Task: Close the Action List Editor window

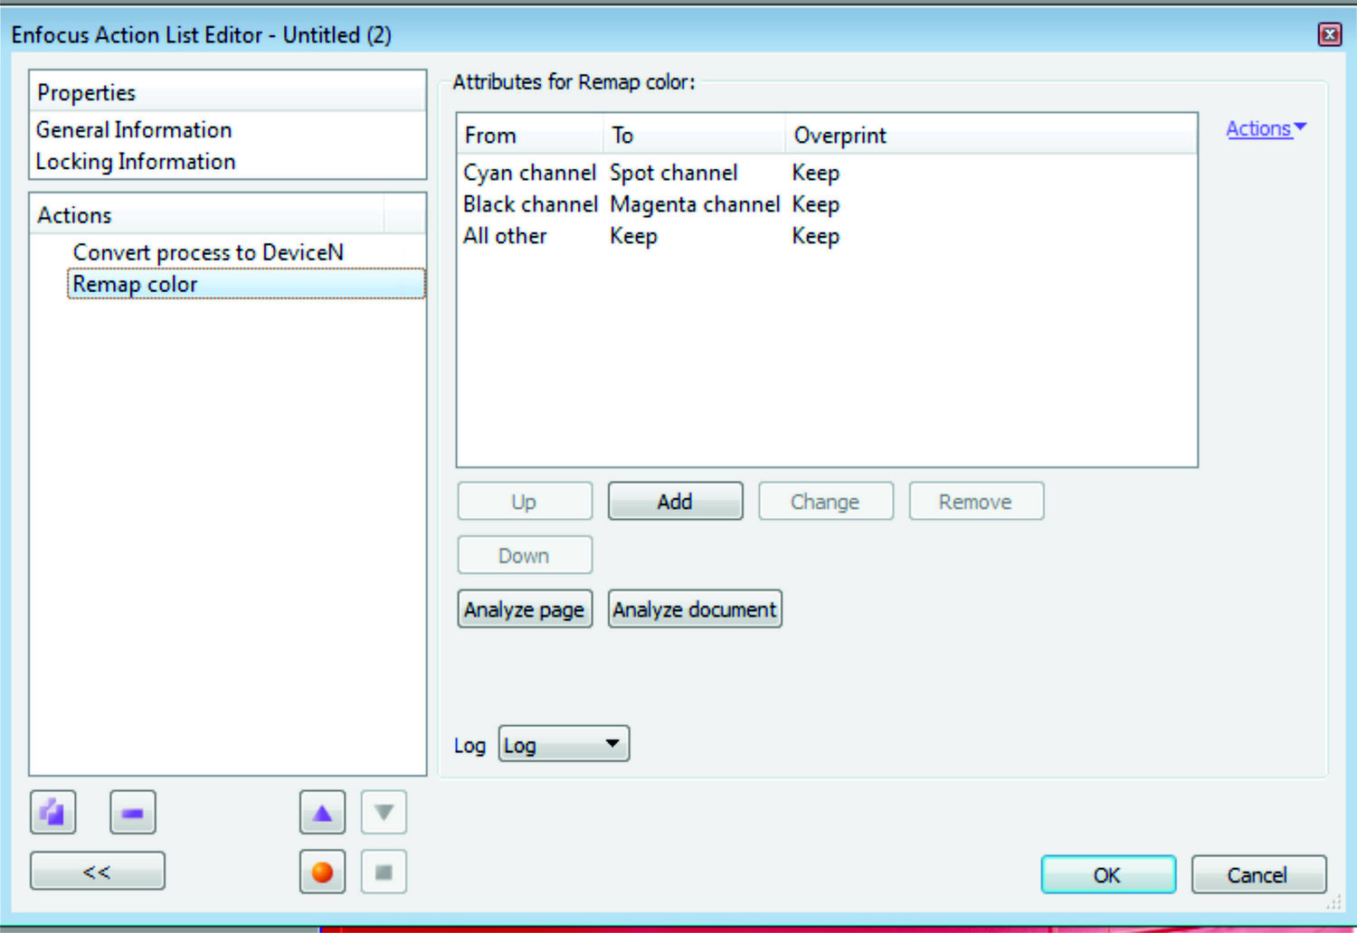Action: [1329, 34]
